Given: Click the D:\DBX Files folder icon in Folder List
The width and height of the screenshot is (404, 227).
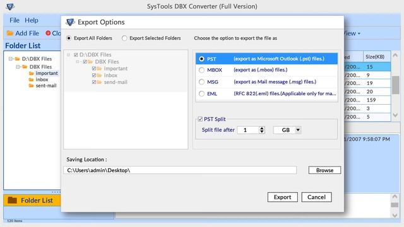Looking at the screenshot, I should (x=17, y=59).
